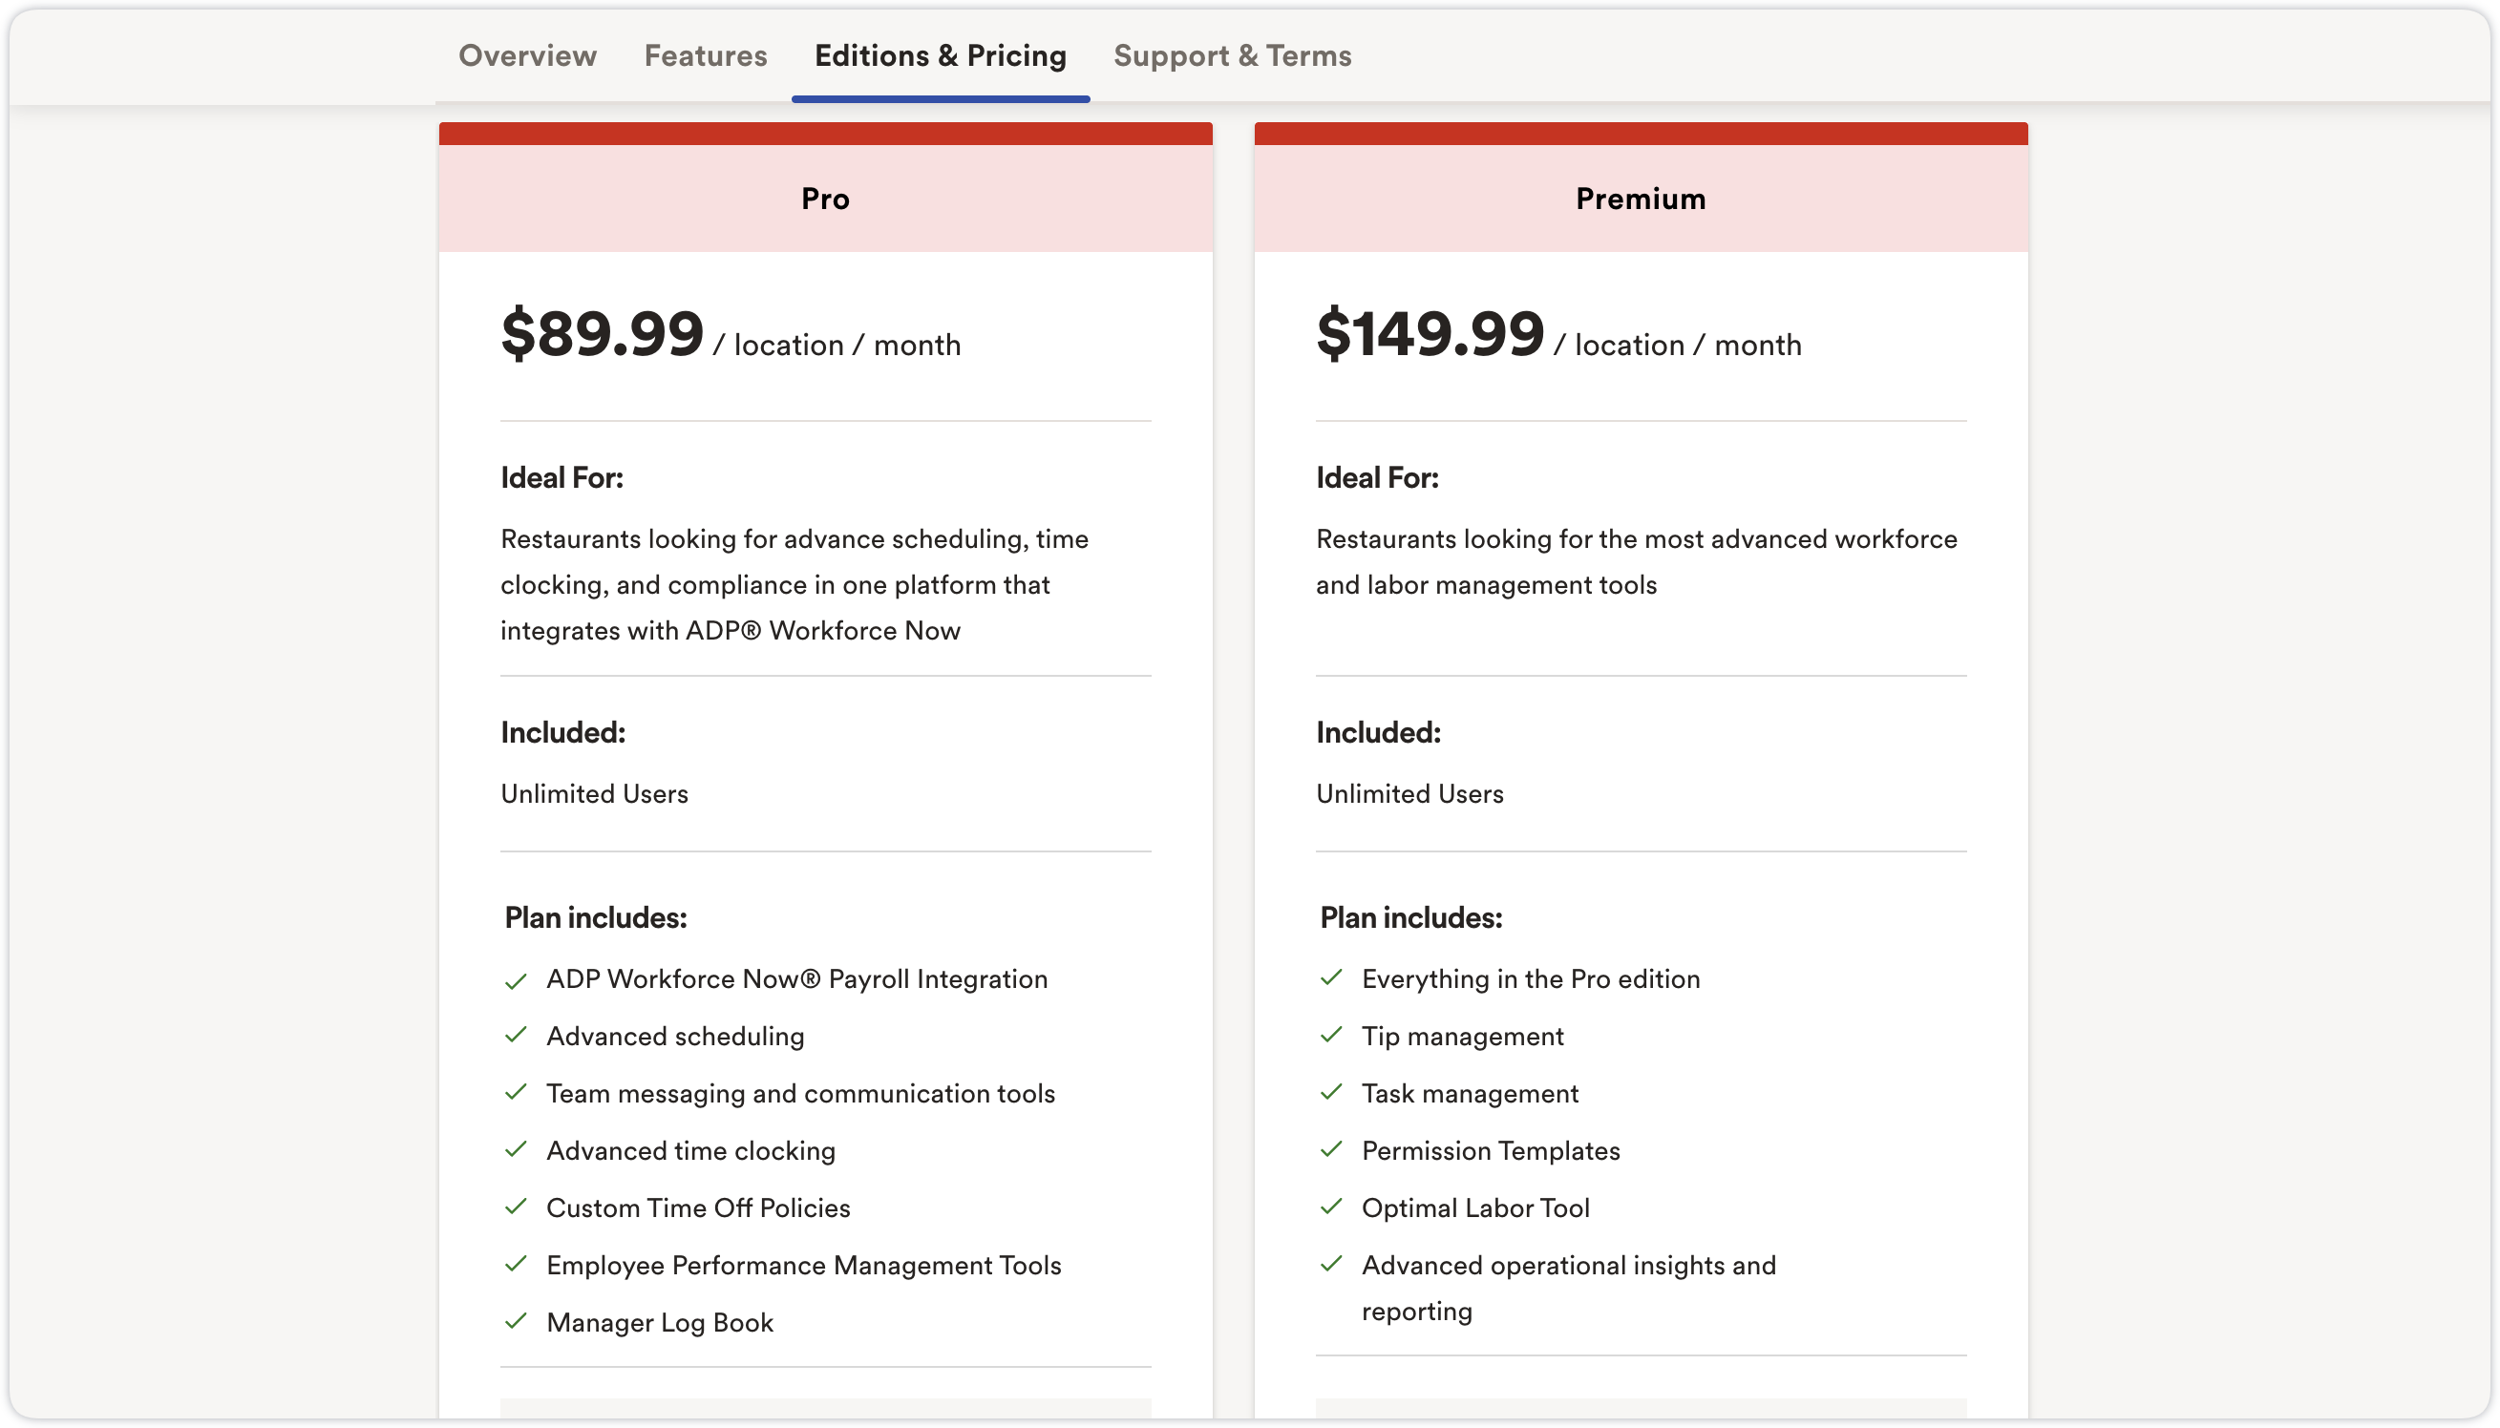Click checkmark beside Optimal Labor Tool
This screenshot has width=2500, height=1428.
pos(1331,1207)
